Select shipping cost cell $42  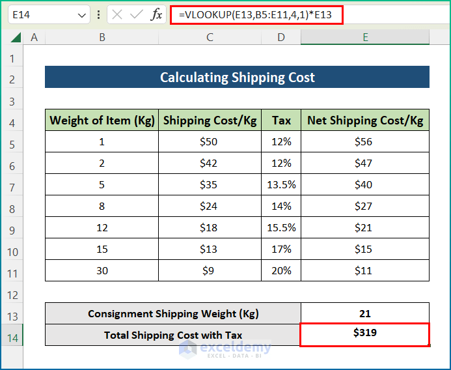coord(210,163)
